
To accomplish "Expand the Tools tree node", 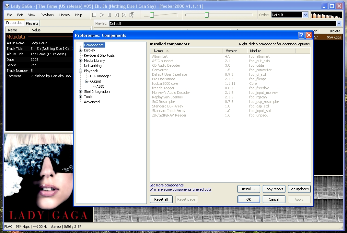I will 81,97.
